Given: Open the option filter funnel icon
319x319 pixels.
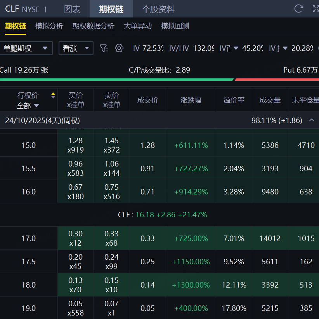Looking at the screenshot, I should (103, 48).
